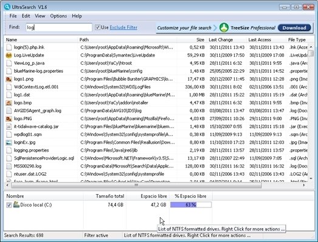The height and width of the screenshot is (242, 318).
Task: Click the SqlPersistenceProviderLogic.sql file icon
Action: pyautogui.click(x=9, y=158)
